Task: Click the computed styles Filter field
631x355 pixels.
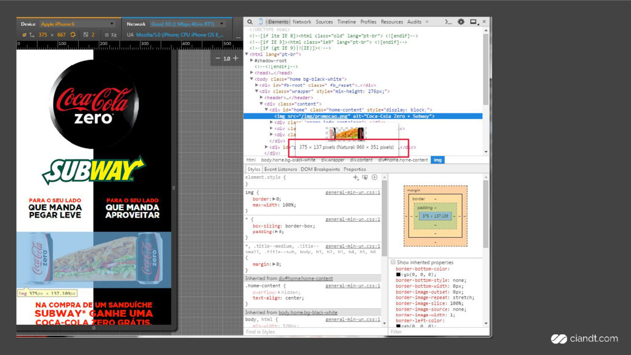Action: pyautogui.click(x=438, y=332)
